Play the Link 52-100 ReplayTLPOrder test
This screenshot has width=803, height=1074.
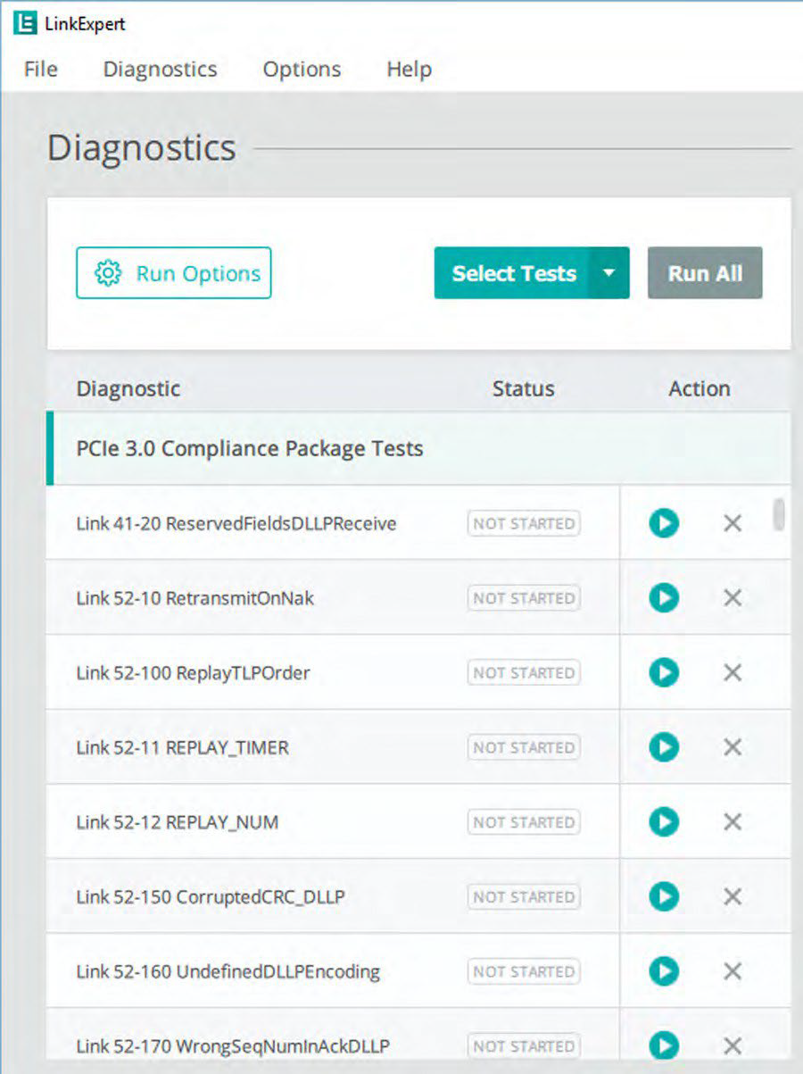coord(664,672)
